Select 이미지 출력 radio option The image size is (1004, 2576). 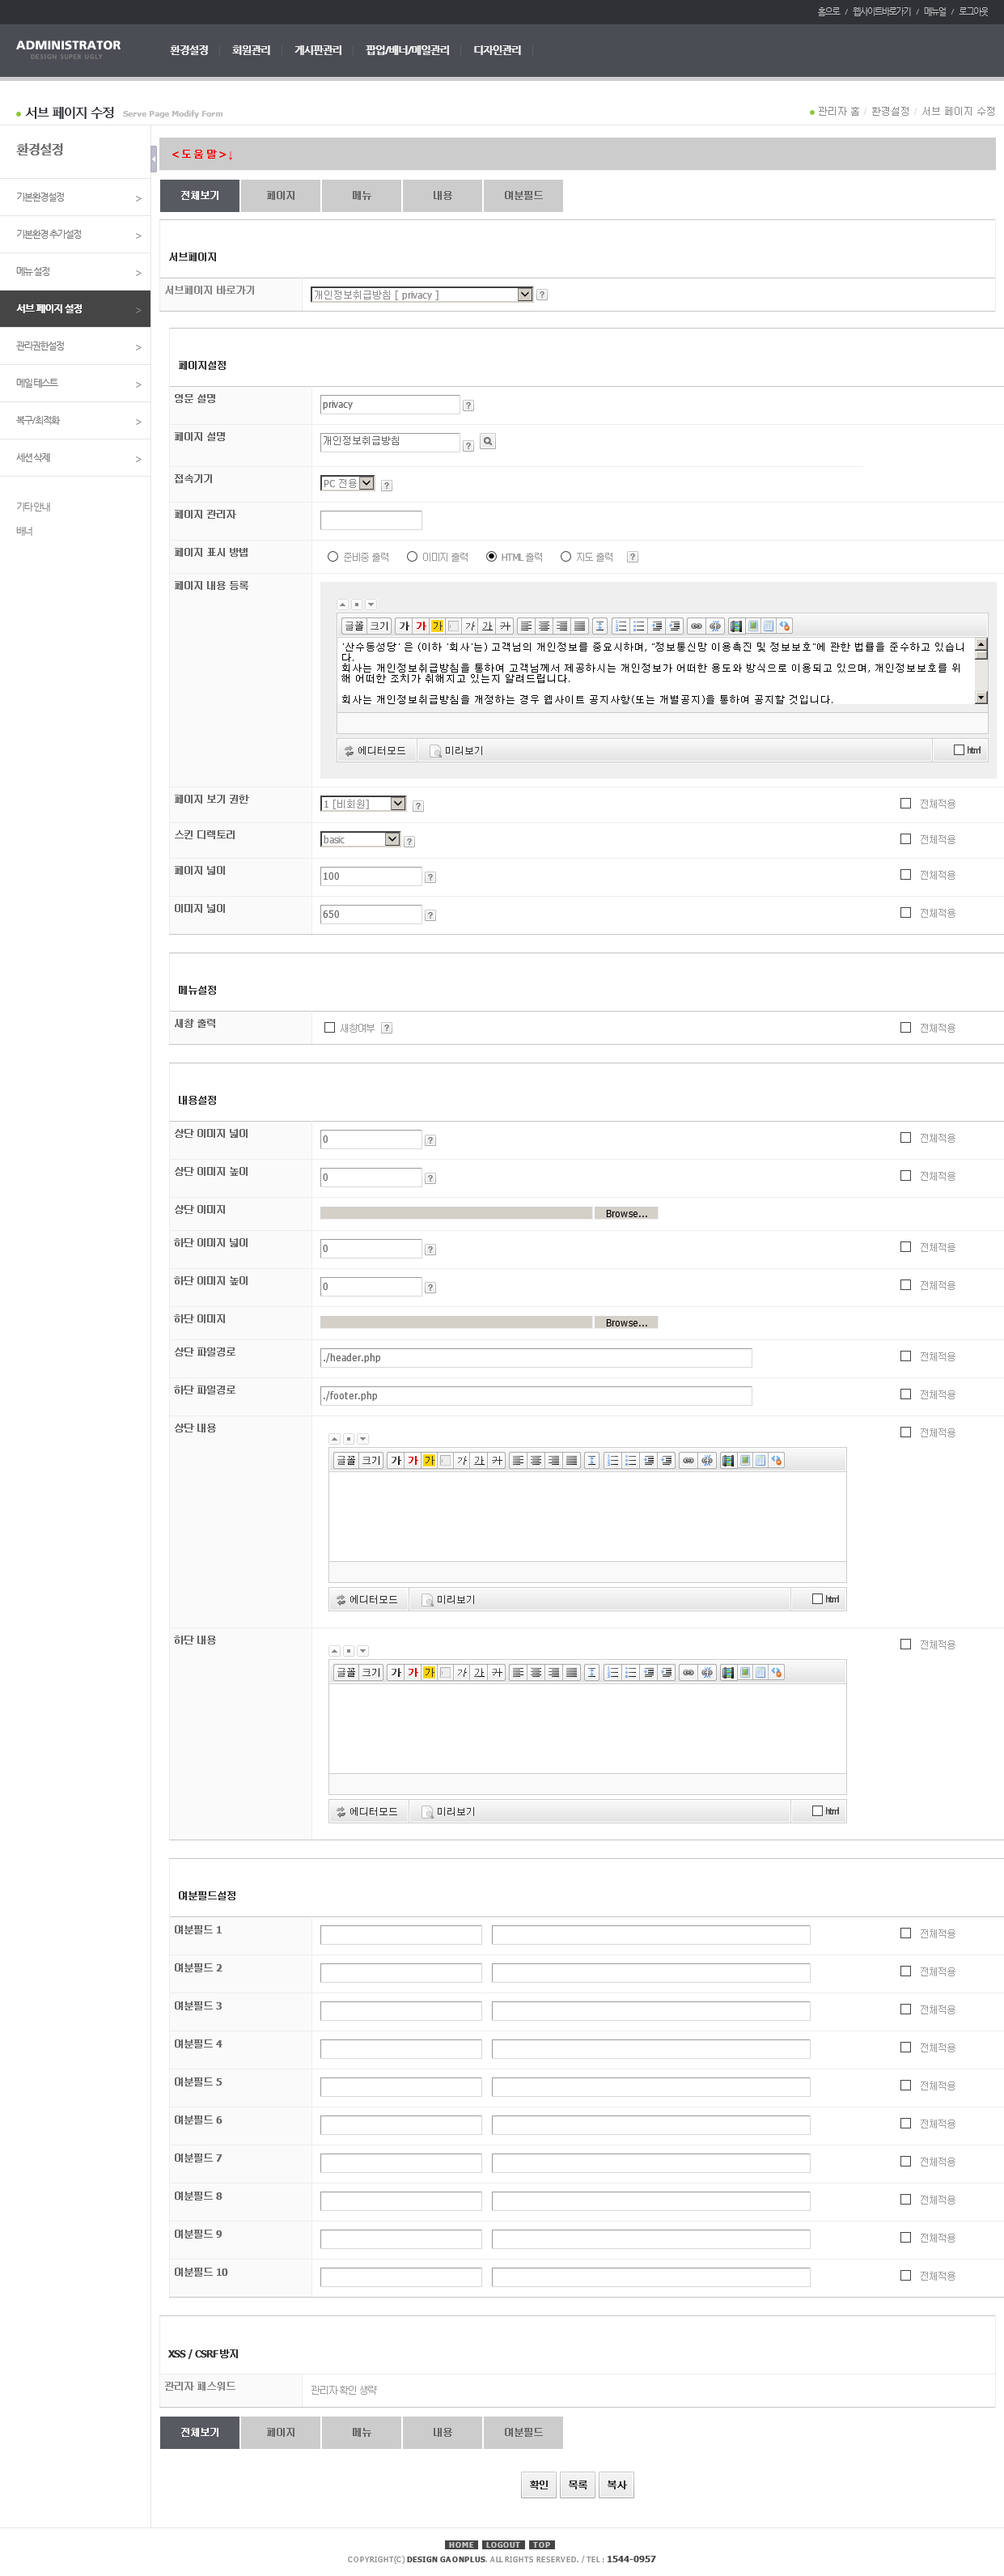412,556
